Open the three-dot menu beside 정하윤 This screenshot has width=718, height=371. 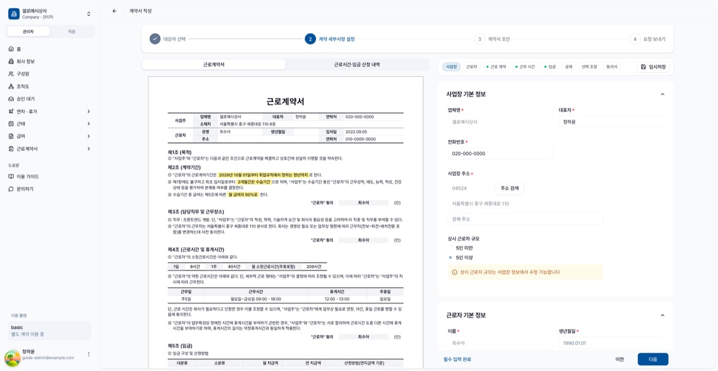tap(88, 354)
